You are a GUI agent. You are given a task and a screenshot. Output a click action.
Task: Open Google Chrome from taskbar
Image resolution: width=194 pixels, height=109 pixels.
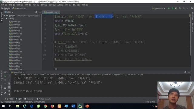(45, 106)
